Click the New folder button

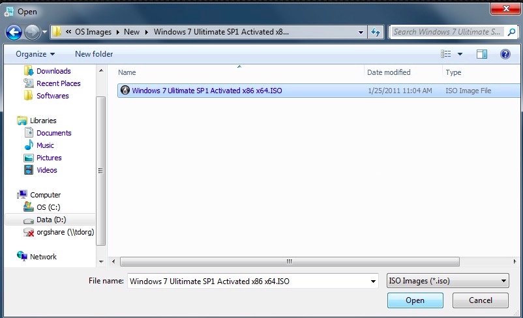(x=94, y=54)
